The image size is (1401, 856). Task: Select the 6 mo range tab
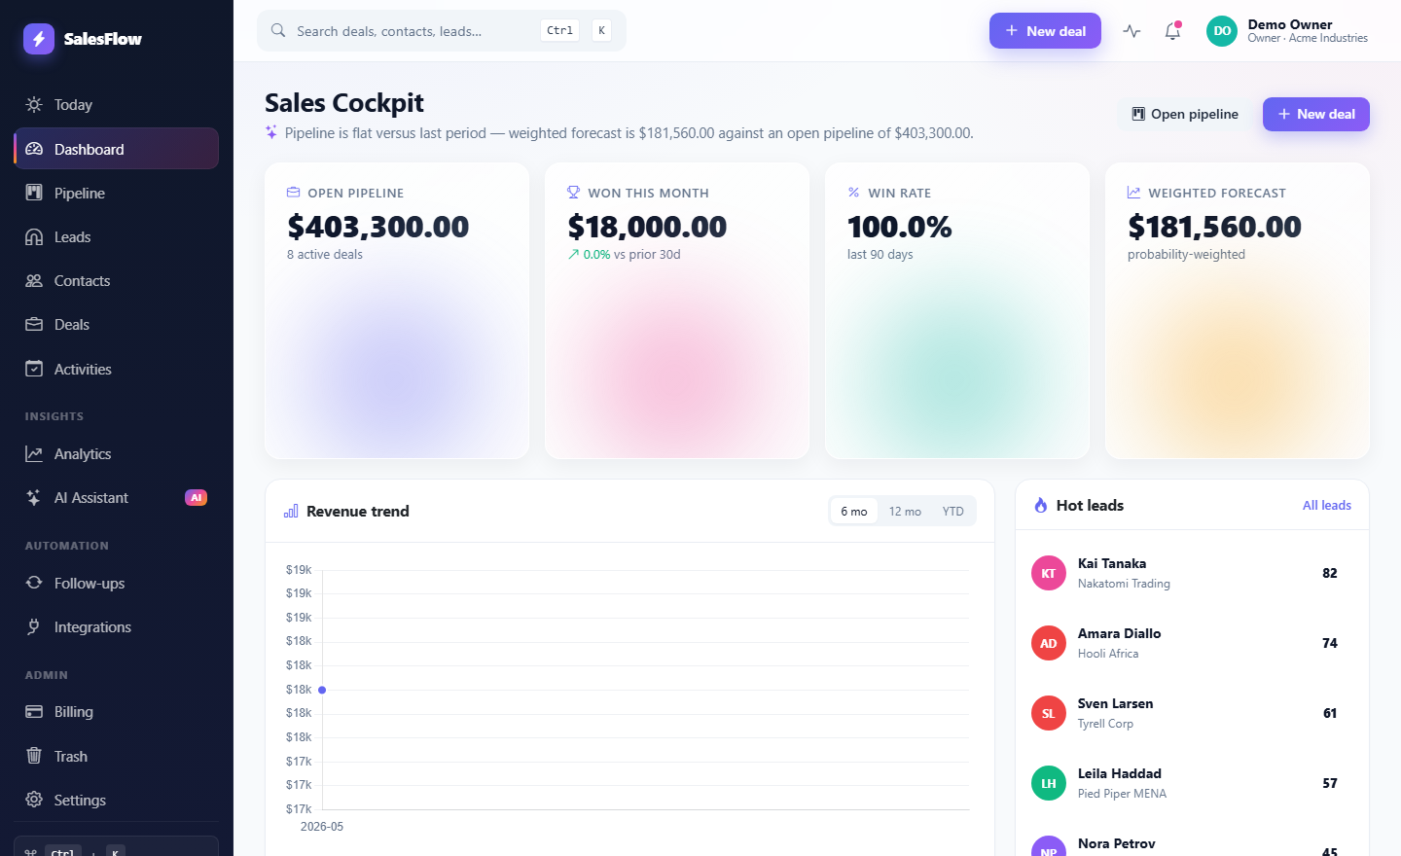(854, 511)
